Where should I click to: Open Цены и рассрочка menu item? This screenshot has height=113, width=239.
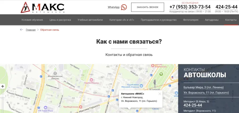click(60, 20)
